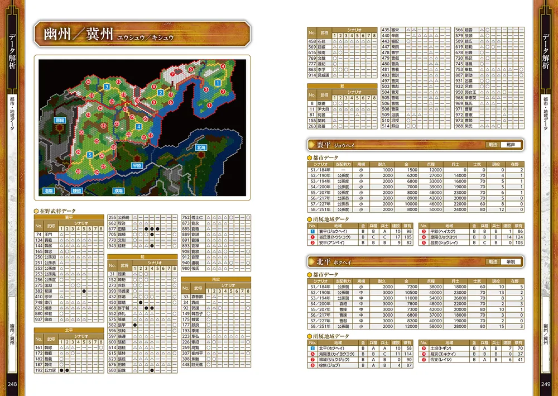
Task: Click page number 248
Action: tap(12, 384)
